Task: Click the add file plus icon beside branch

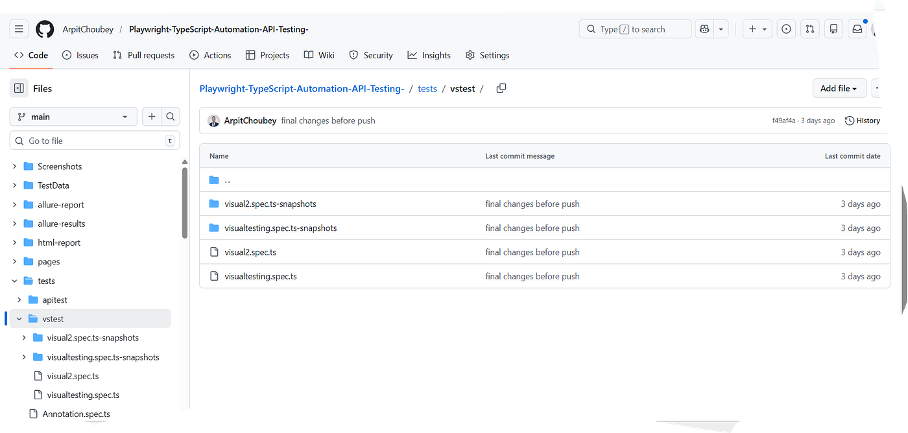Action: pyautogui.click(x=152, y=117)
